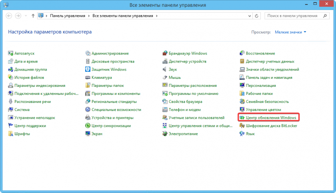336x193 pixels.
Task: Click the Up one level arrow
Action: (33, 16)
